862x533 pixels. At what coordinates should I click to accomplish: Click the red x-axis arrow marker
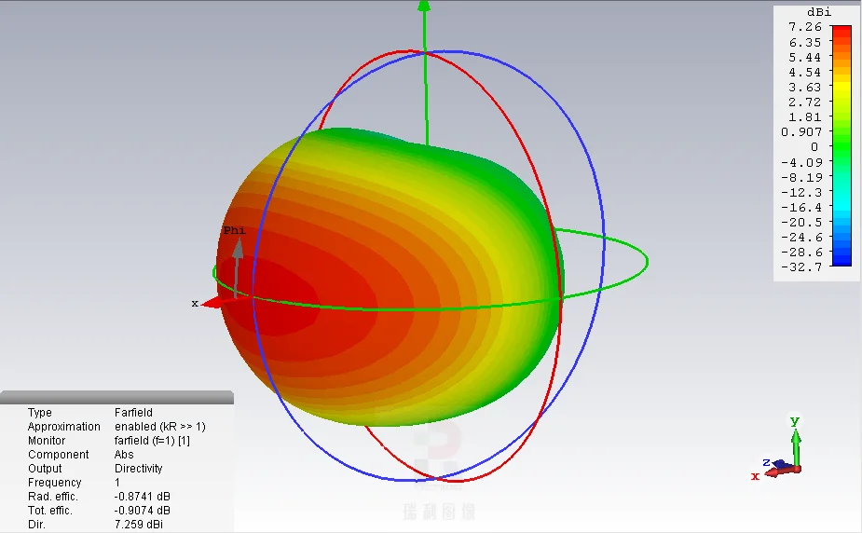213,302
